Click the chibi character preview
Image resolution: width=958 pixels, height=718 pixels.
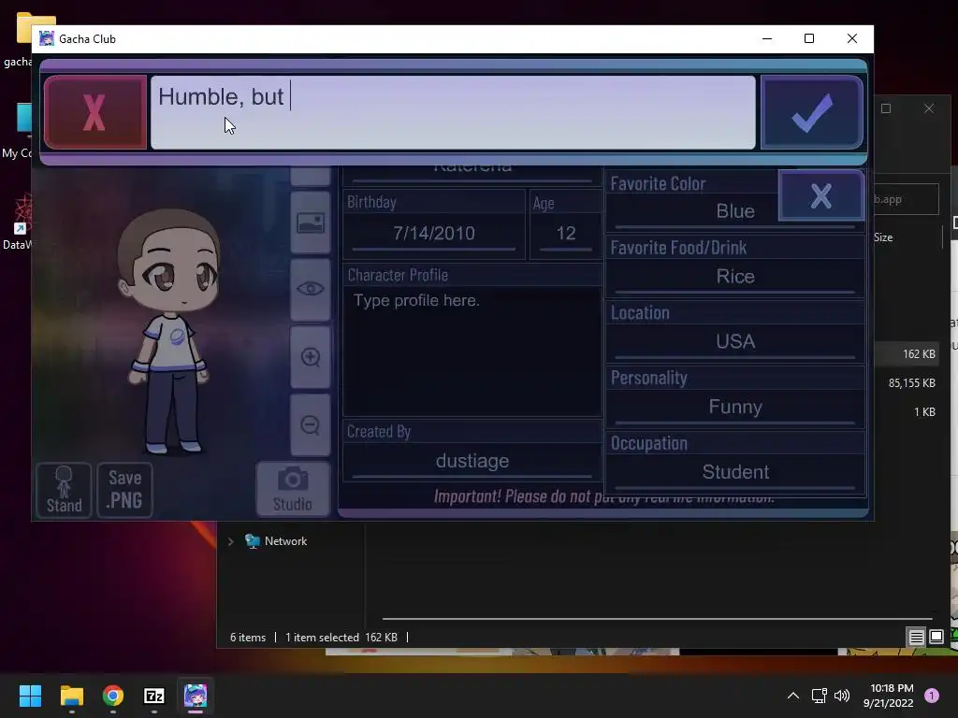coord(168,333)
